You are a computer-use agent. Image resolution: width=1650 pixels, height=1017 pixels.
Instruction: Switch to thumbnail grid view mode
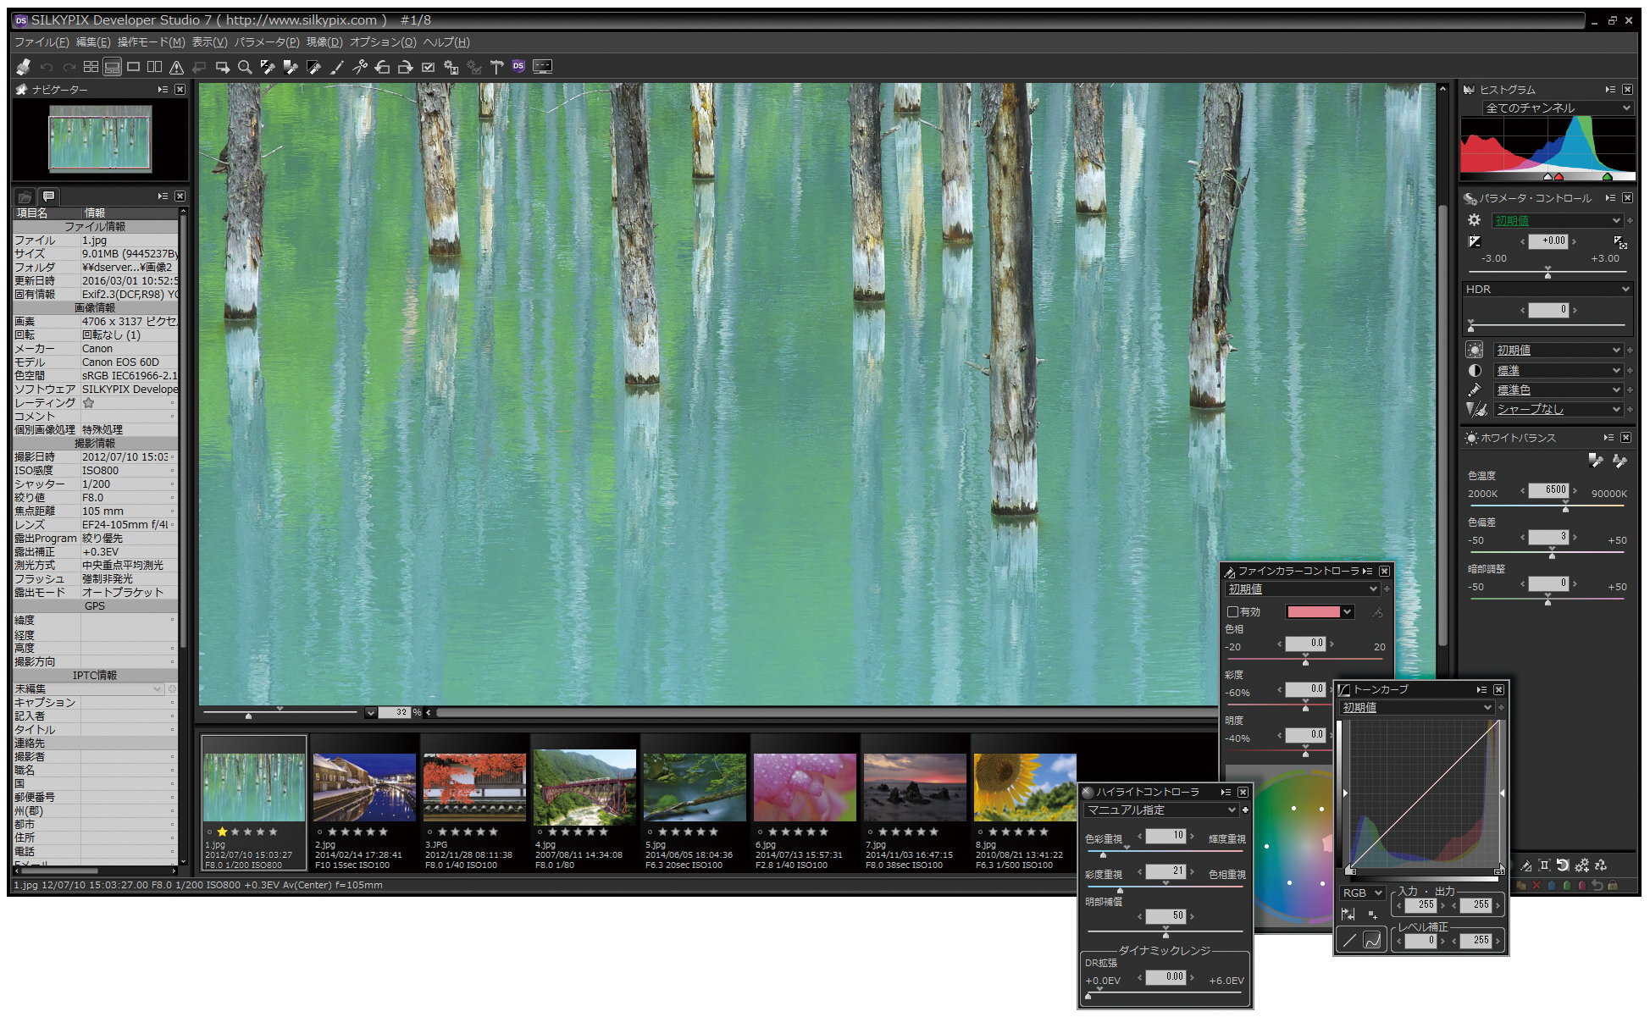[x=91, y=67]
